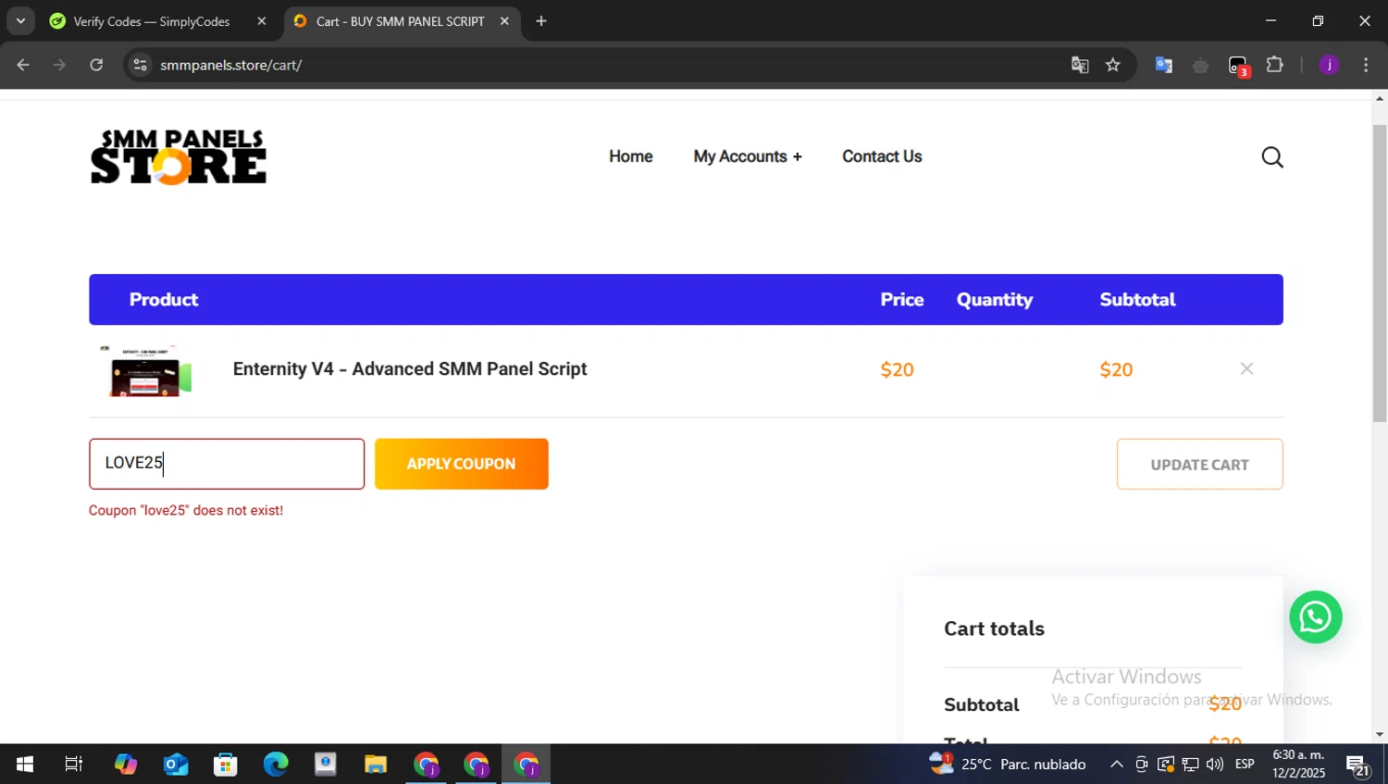The width and height of the screenshot is (1388, 784).
Task: Open volume control in system tray
Action: point(1215,765)
